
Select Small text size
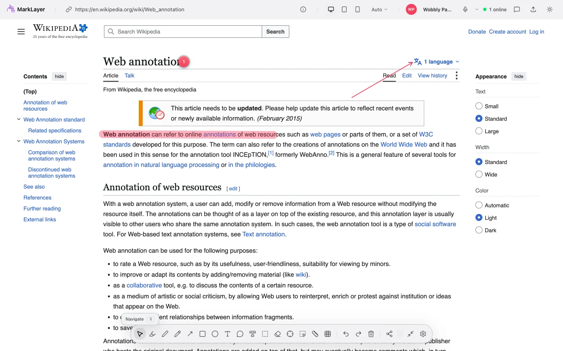[479, 106]
